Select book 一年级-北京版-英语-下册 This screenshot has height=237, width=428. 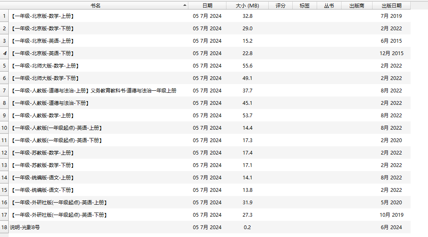[43, 53]
